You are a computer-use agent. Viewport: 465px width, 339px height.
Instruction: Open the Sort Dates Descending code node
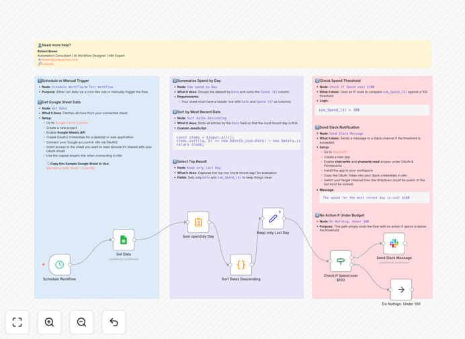tap(241, 264)
